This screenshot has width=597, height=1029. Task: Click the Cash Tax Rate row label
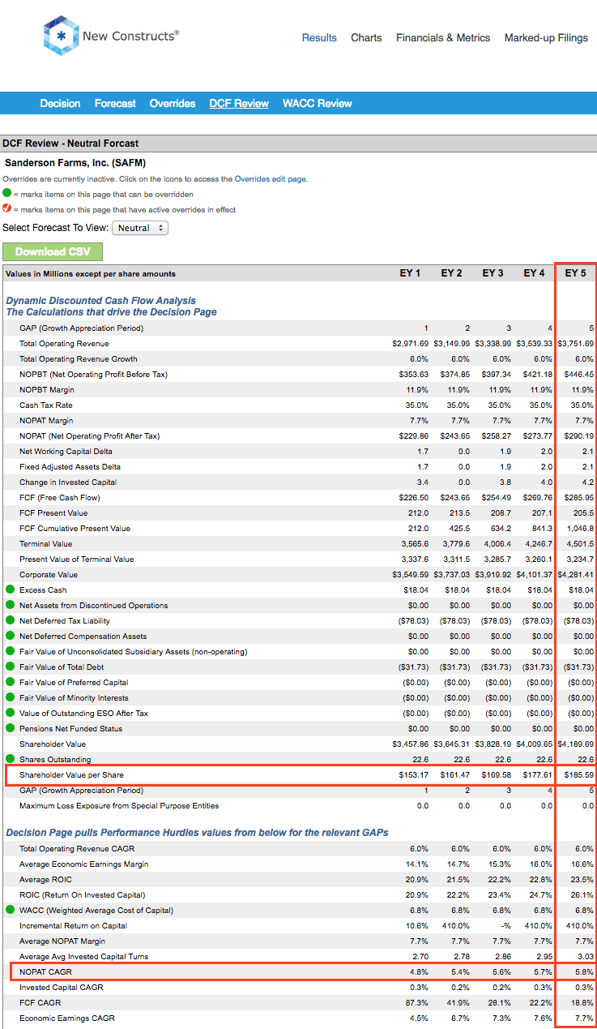pyautogui.click(x=45, y=405)
